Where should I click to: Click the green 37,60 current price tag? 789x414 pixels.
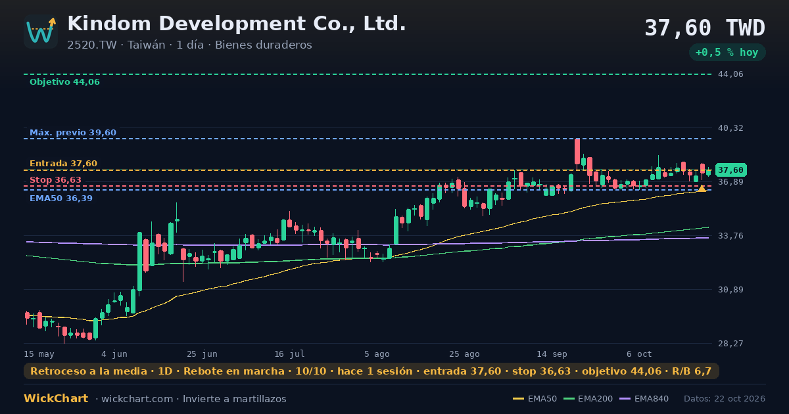pyautogui.click(x=730, y=170)
